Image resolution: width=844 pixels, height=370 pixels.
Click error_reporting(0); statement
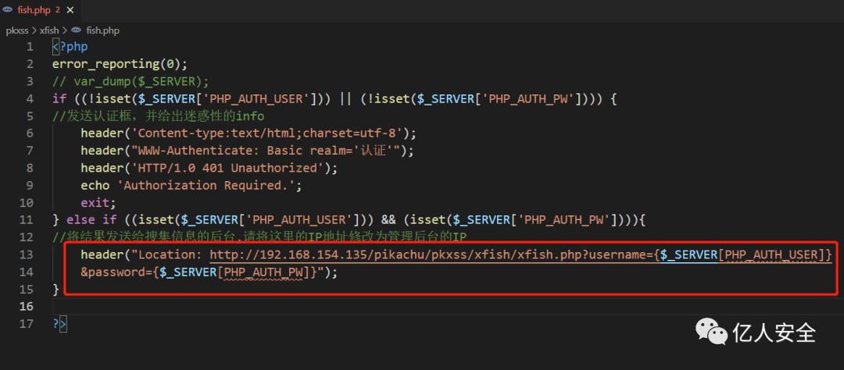[x=120, y=64]
